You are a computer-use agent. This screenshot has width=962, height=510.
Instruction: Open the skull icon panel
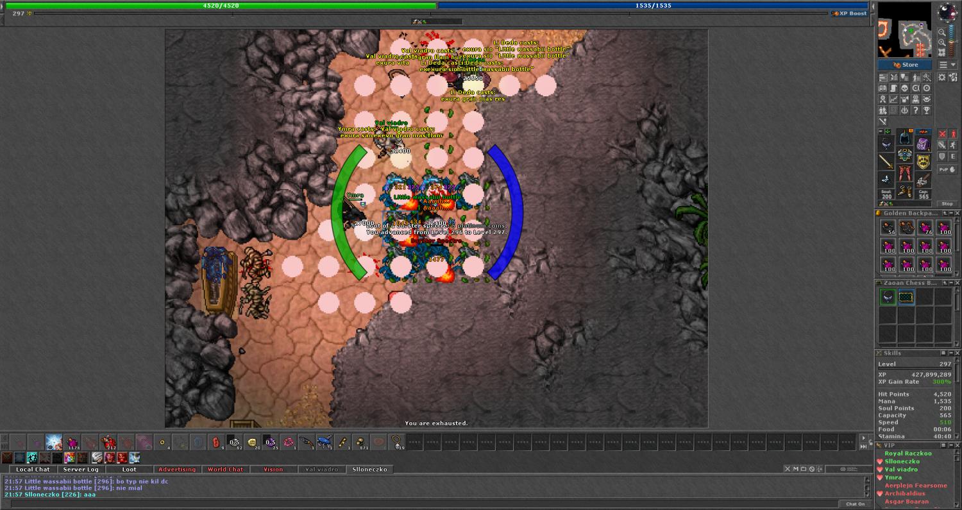[x=905, y=88]
